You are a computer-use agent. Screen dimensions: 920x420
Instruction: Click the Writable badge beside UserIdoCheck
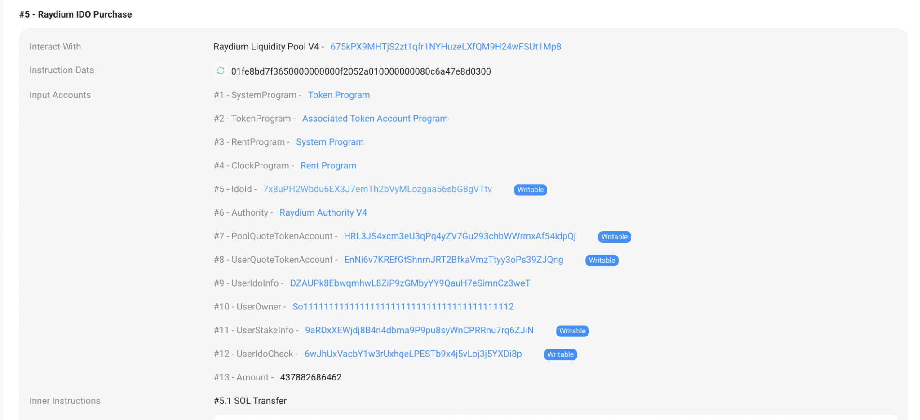pos(560,354)
